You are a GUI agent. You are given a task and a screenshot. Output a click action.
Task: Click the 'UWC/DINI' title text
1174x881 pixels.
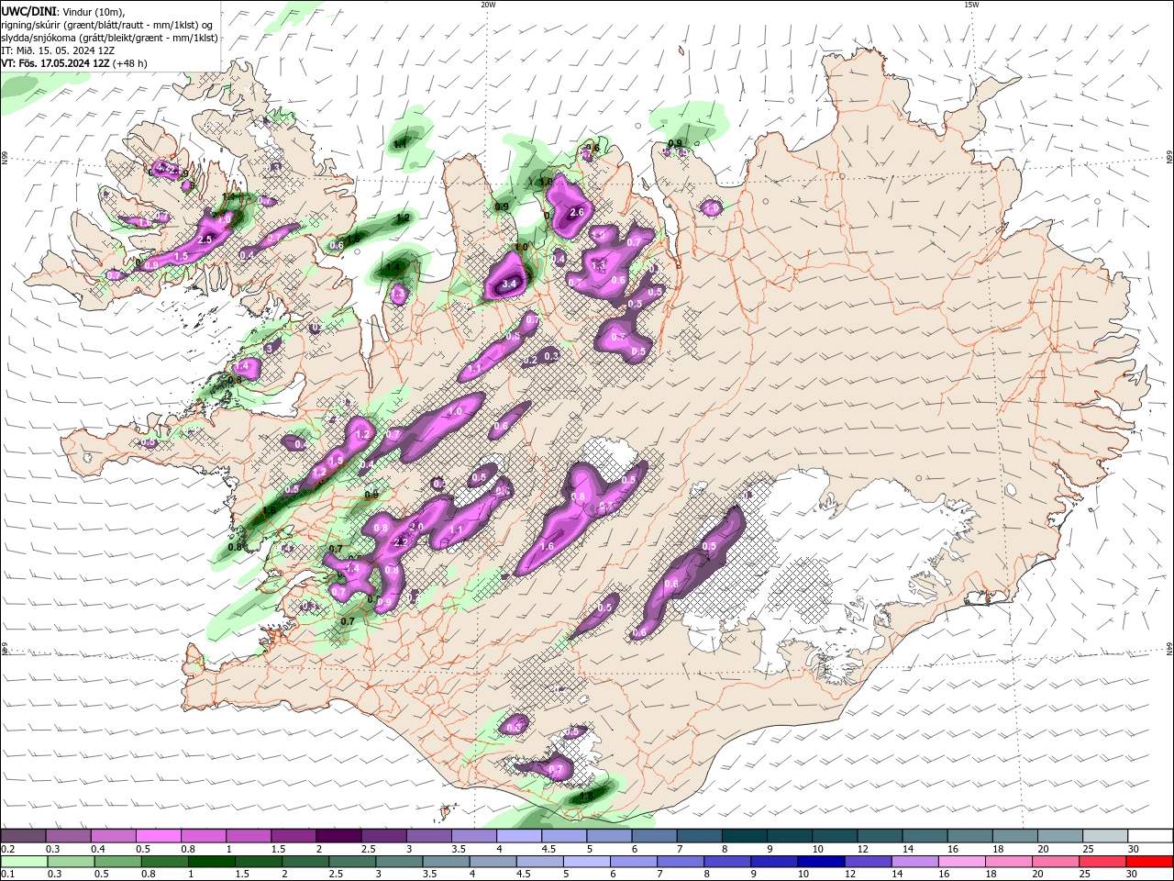(28, 11)
